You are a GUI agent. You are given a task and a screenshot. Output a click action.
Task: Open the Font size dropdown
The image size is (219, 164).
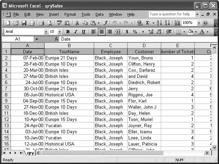60,31
